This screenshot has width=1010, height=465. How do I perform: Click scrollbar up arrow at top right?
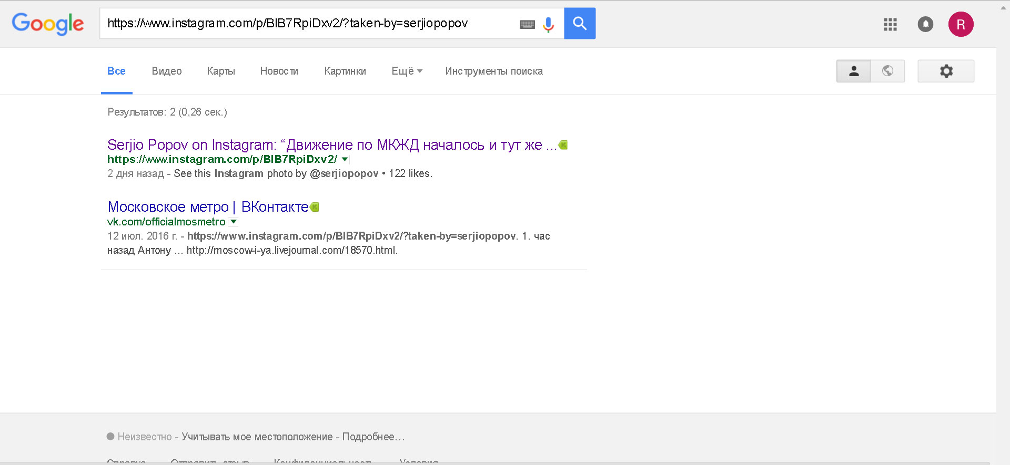tap(1003, 7)
